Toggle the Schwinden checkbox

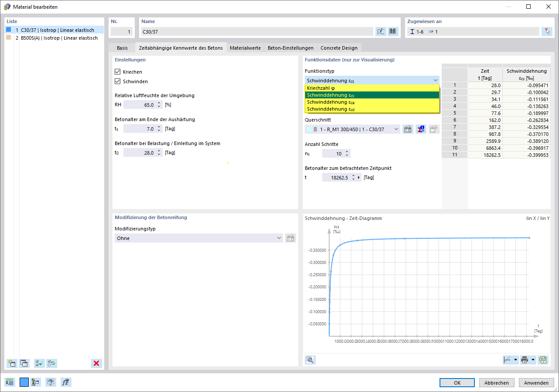(117, 81)
